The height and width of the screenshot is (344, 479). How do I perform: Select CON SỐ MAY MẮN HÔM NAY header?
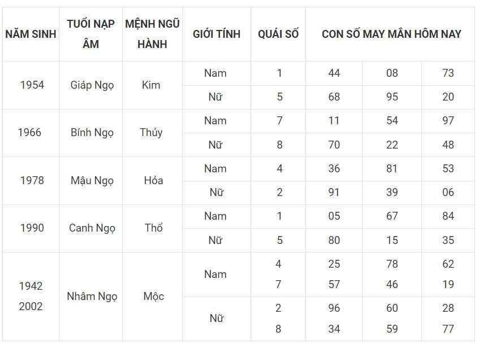pyautogui.click(x=391, y=34)
